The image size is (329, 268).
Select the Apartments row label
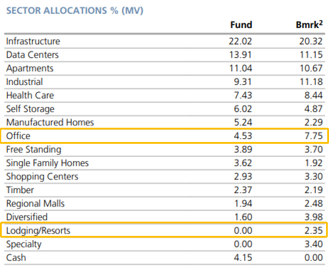tap(30, 68)
